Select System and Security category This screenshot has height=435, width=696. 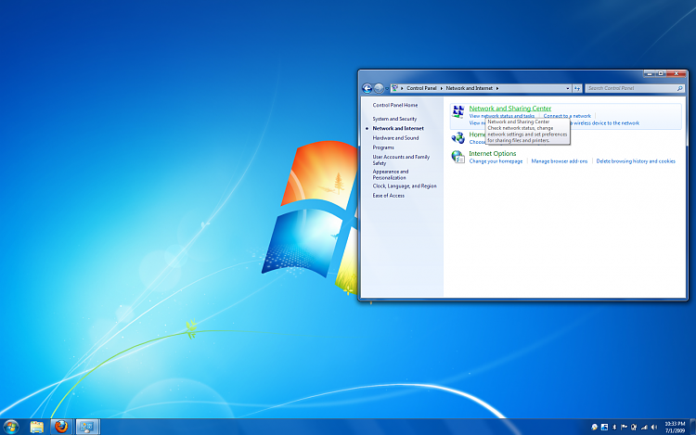click(394, 119)
